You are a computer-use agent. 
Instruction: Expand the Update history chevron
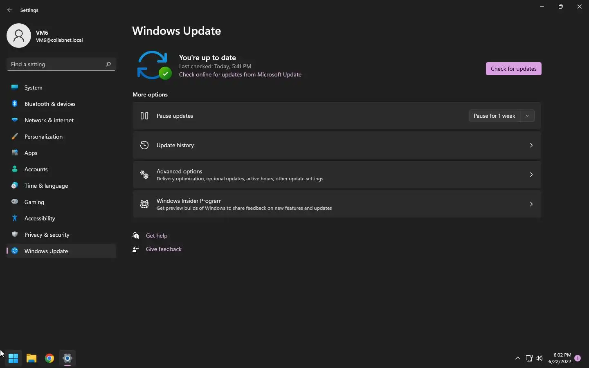click(531, 145)
